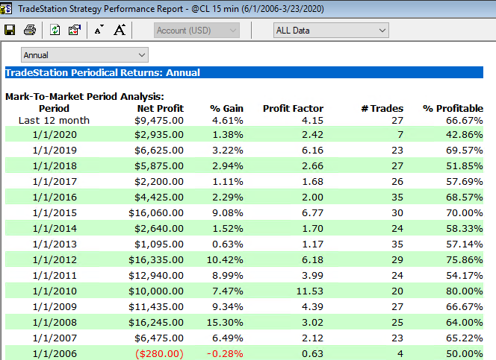Click the Save report floppy disk icon
The height and width of the screenshot is (360, 496).
[10, 31]
